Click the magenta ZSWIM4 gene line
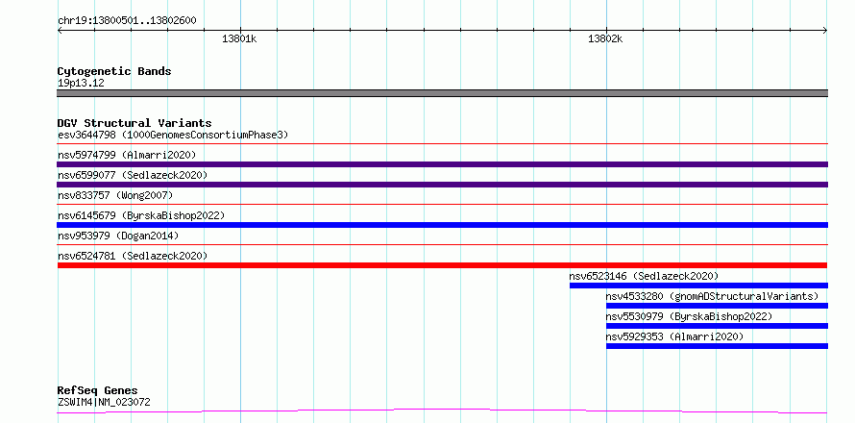 point(442,411)
